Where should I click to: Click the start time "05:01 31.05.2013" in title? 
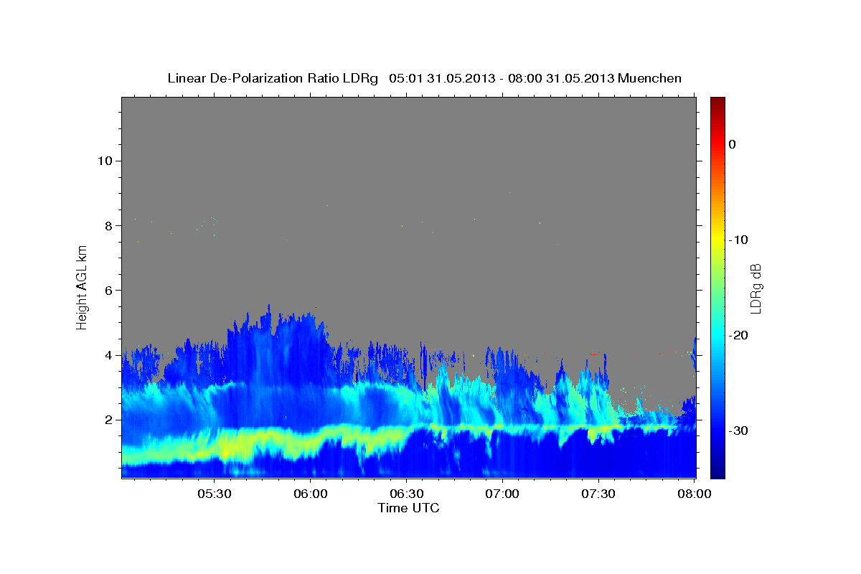[442, 78]
